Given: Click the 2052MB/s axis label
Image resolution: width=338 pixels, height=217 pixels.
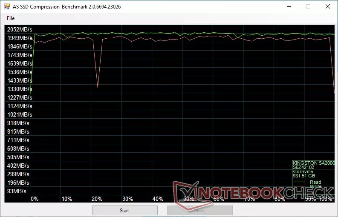Looking at the screenshot, I should click(20, 29).
